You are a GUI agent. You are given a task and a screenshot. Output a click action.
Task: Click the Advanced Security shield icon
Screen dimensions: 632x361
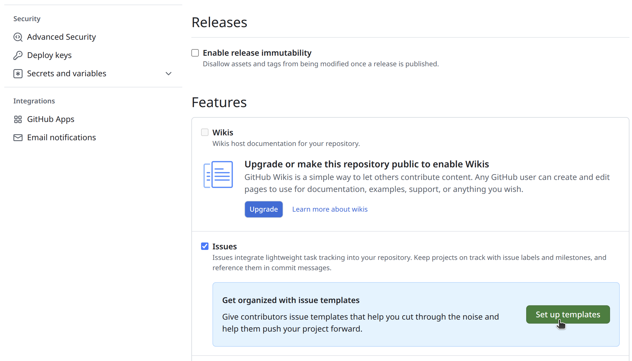[18, 37]
